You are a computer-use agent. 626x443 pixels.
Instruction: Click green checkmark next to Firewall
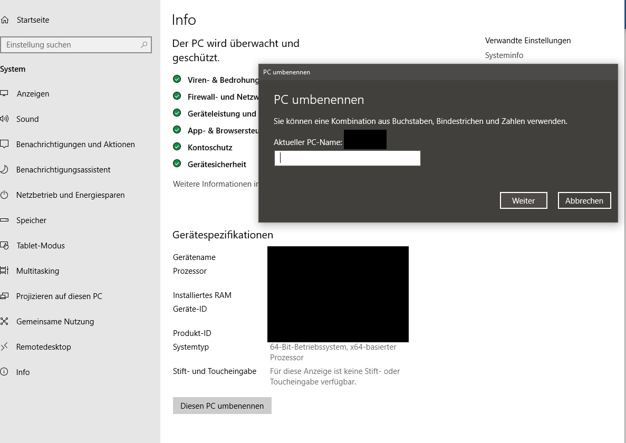[177, 96]
